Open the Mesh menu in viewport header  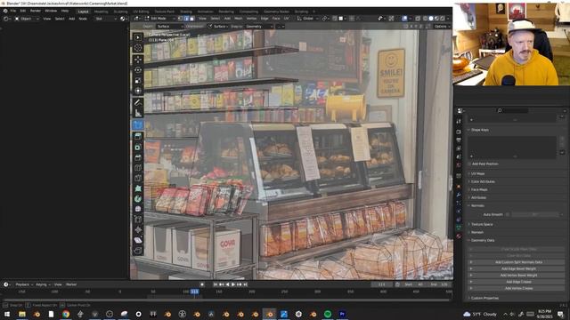pyautogui.click(x=239, y=18)
